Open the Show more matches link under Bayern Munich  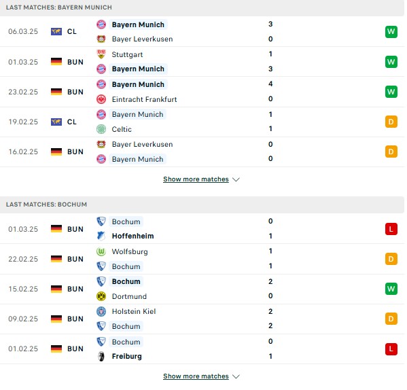[196, 179]
